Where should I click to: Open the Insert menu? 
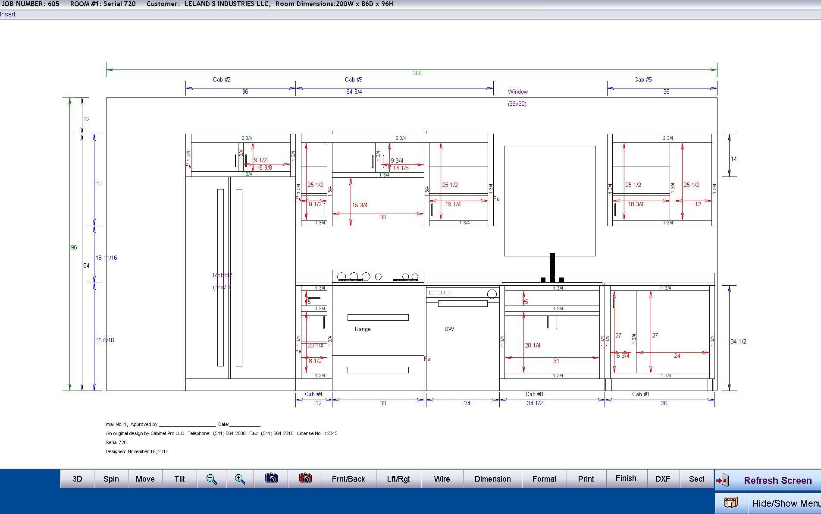click(x=8, y=14)
